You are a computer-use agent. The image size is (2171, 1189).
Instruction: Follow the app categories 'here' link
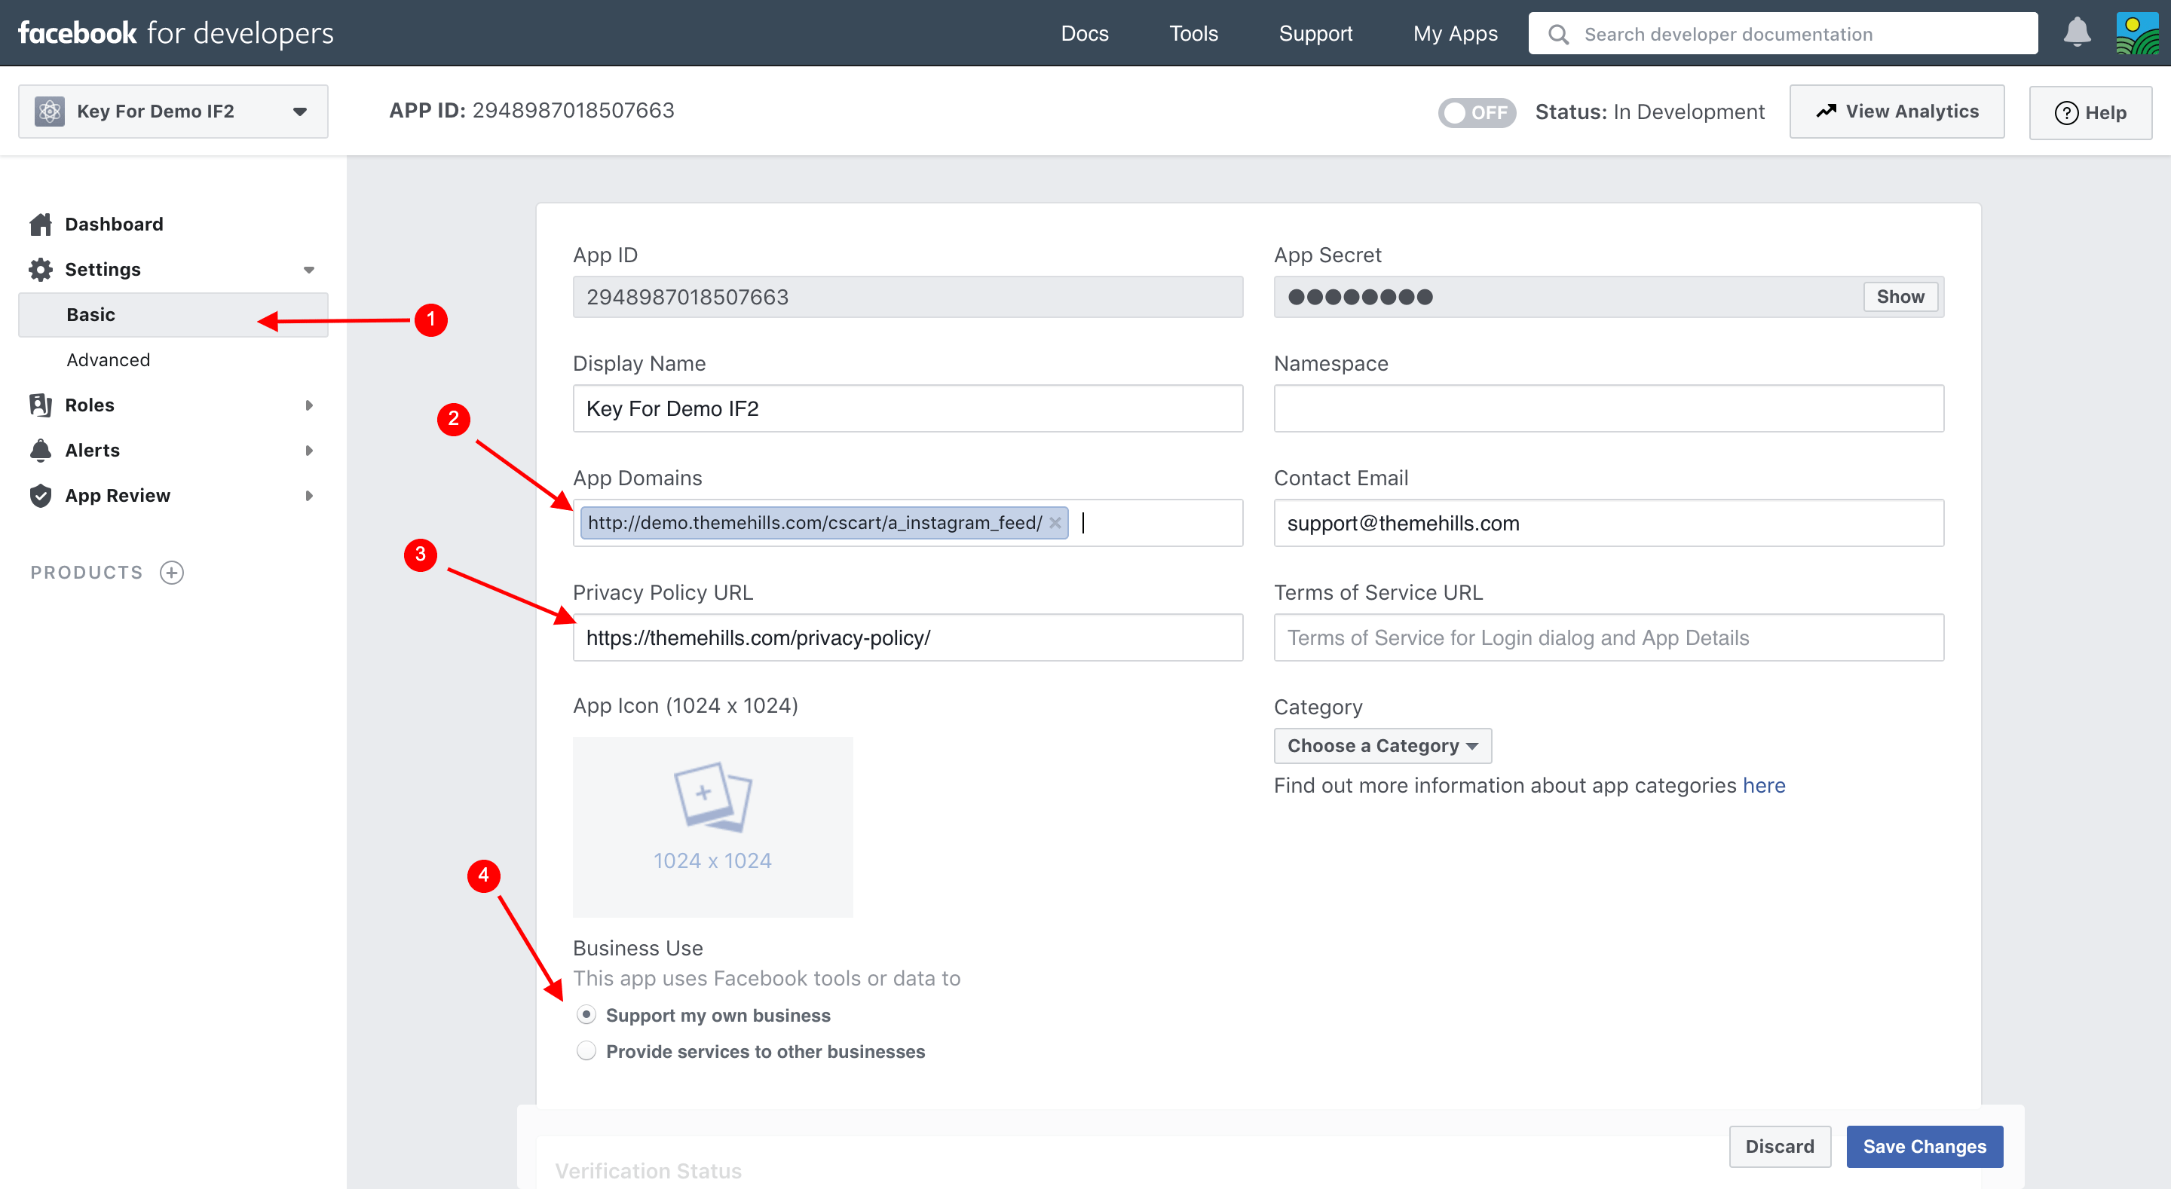point(1764,785)
